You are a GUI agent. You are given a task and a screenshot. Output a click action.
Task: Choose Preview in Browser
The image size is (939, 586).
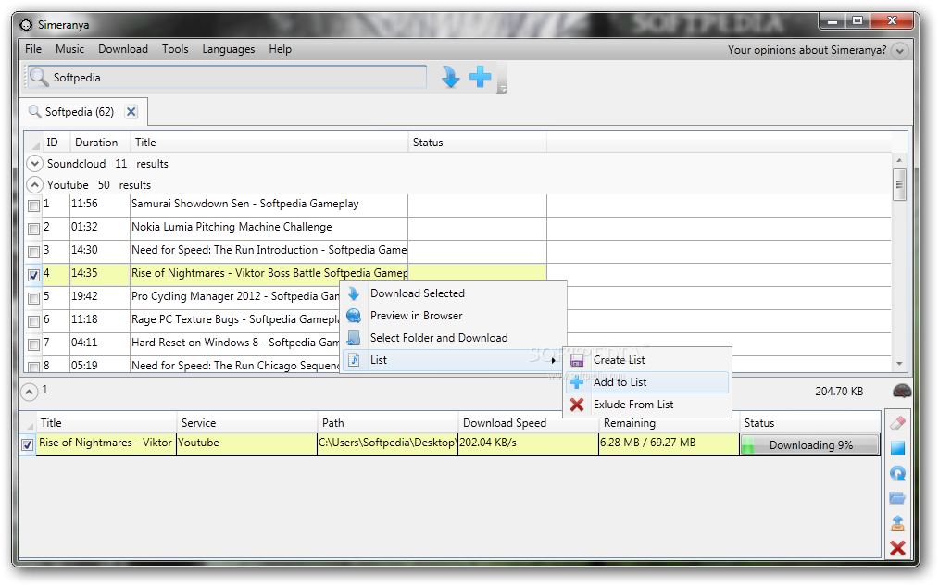454,316
